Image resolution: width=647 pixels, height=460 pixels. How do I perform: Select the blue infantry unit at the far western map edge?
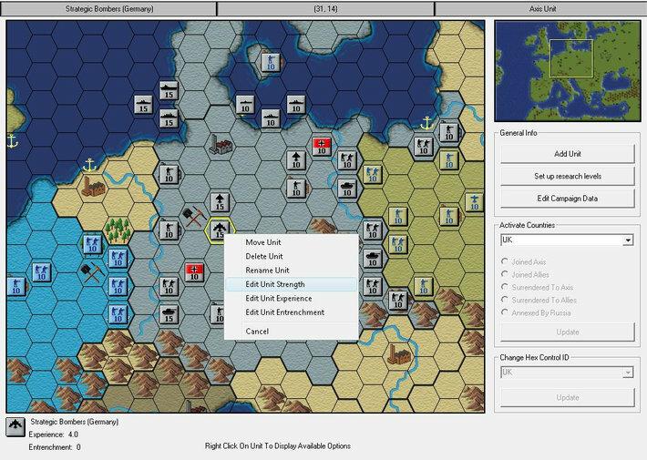pos(15,286)
